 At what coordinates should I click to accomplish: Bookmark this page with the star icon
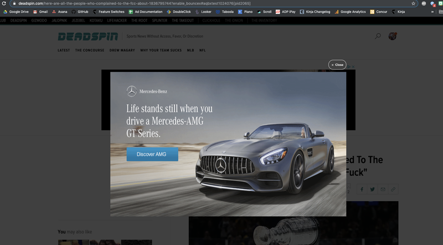pos(413,3)
